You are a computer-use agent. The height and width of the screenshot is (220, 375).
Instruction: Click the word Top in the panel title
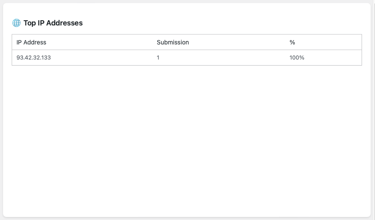(x=30, y=23)
